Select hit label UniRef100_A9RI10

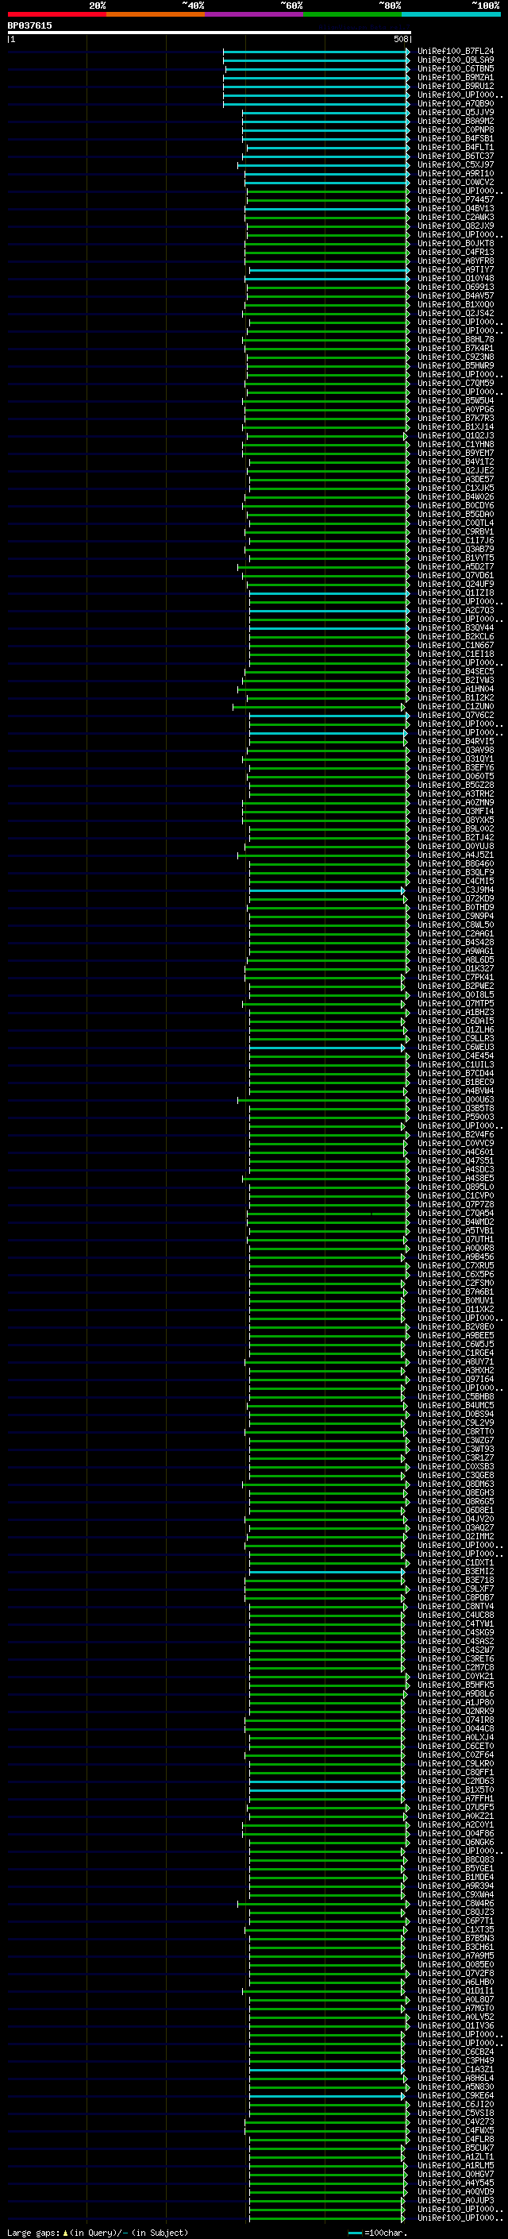point(456,174)
